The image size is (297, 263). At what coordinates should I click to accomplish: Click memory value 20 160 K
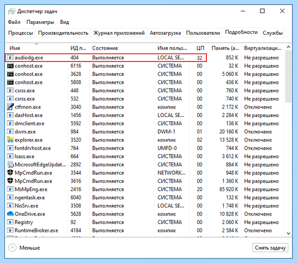point(229,132)
